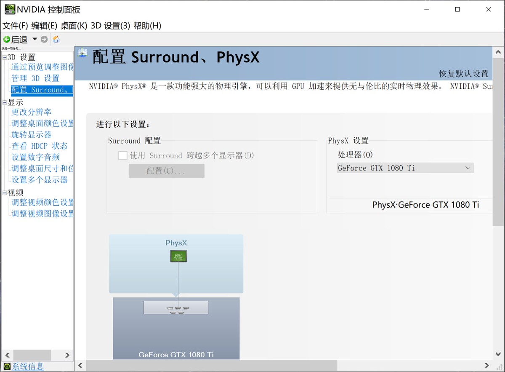
Task: Click the NVIDIA title bar logo icon
Action: (x=10, y=9)
